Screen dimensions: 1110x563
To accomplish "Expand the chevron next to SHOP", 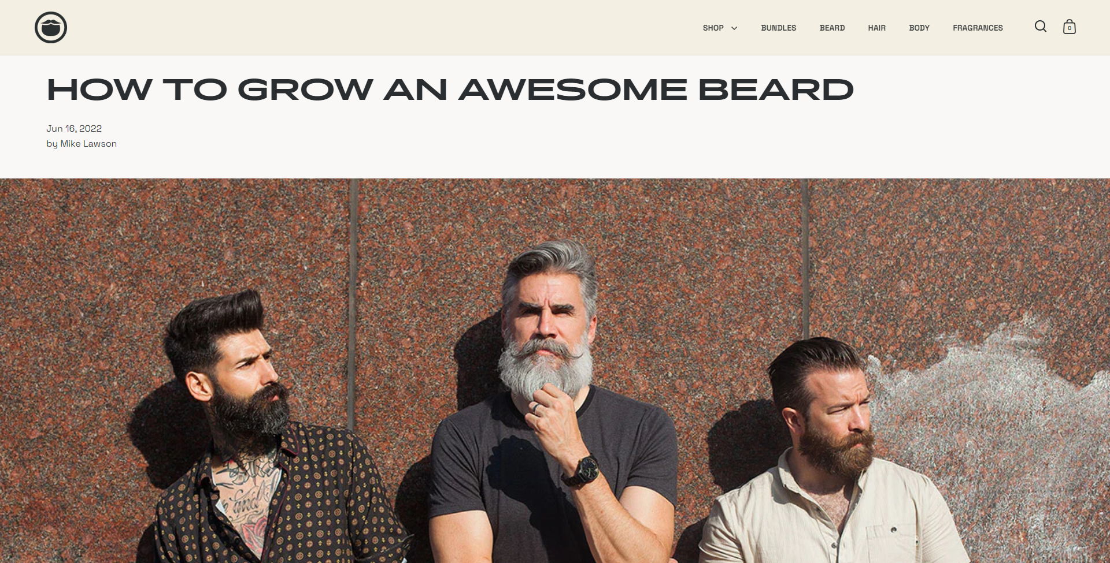I will [x=734, y=28].
